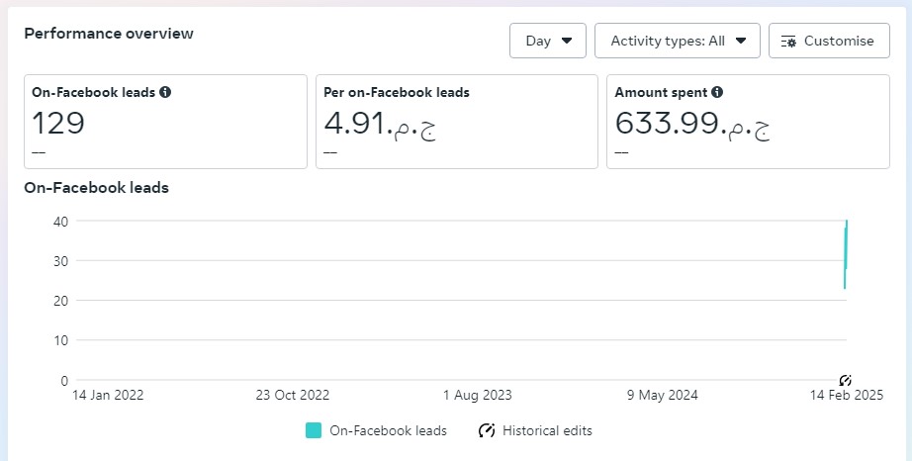Click the On-Facebook leads chart title

point(97,188)
